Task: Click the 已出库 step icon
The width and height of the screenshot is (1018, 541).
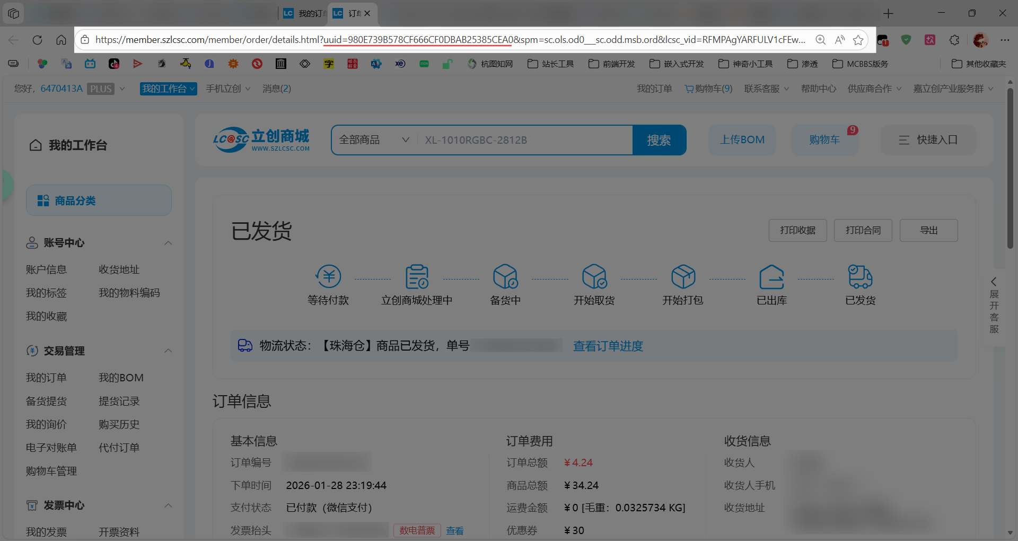Action: pyautogui.click(x=771, y=276)
